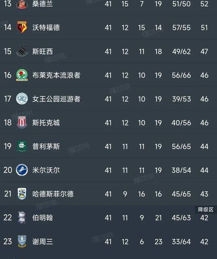The height and width of the screenshot is (259, 217).
Task: Tap the Birmingham City badge
Action: pos(22,218)
